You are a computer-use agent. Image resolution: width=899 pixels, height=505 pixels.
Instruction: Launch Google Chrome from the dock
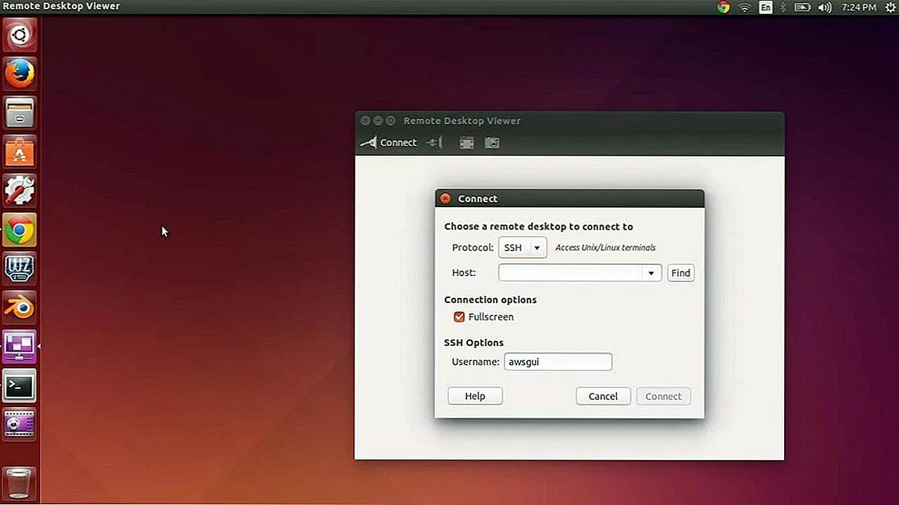(x=20, y=230)
